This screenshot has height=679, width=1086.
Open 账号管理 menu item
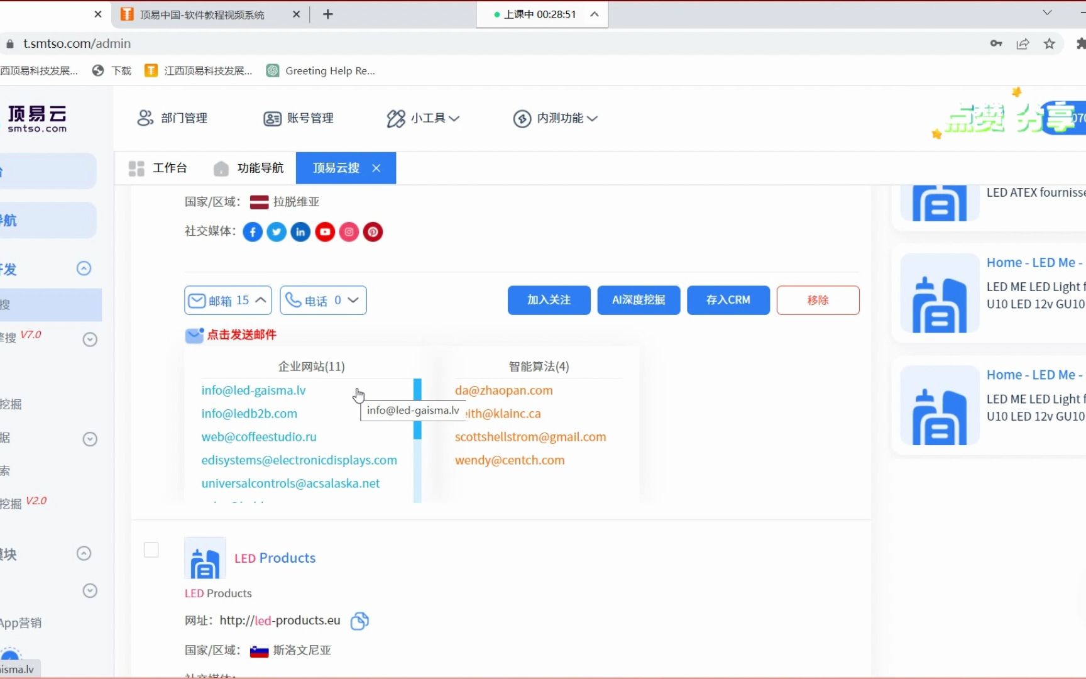pos(299,118)
